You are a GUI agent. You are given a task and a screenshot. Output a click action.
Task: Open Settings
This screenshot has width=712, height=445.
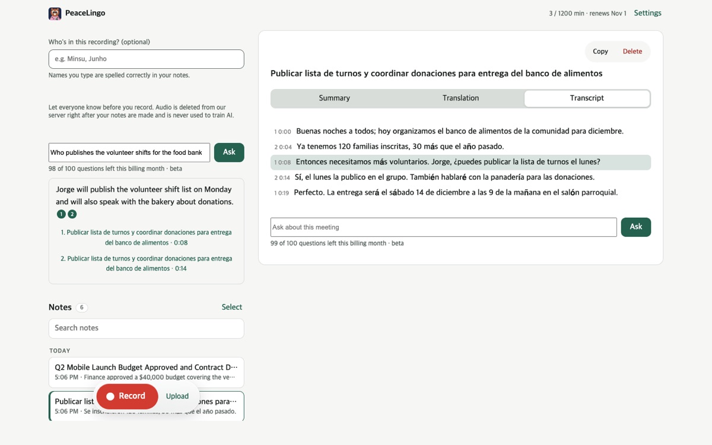click(x=647, y=13)
